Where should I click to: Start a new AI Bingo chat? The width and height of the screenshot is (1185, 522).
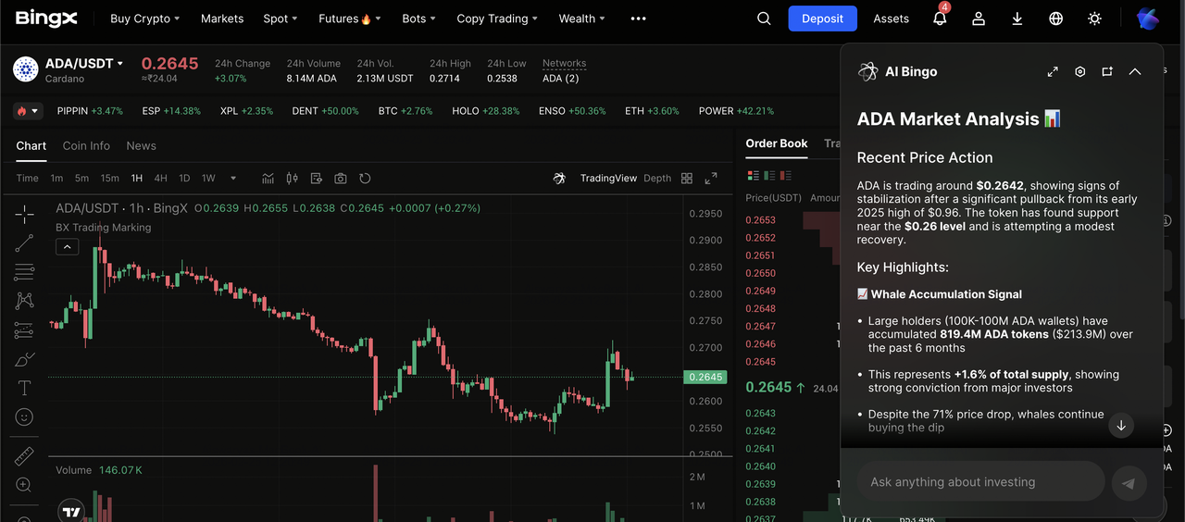(x=1107, y=71)
